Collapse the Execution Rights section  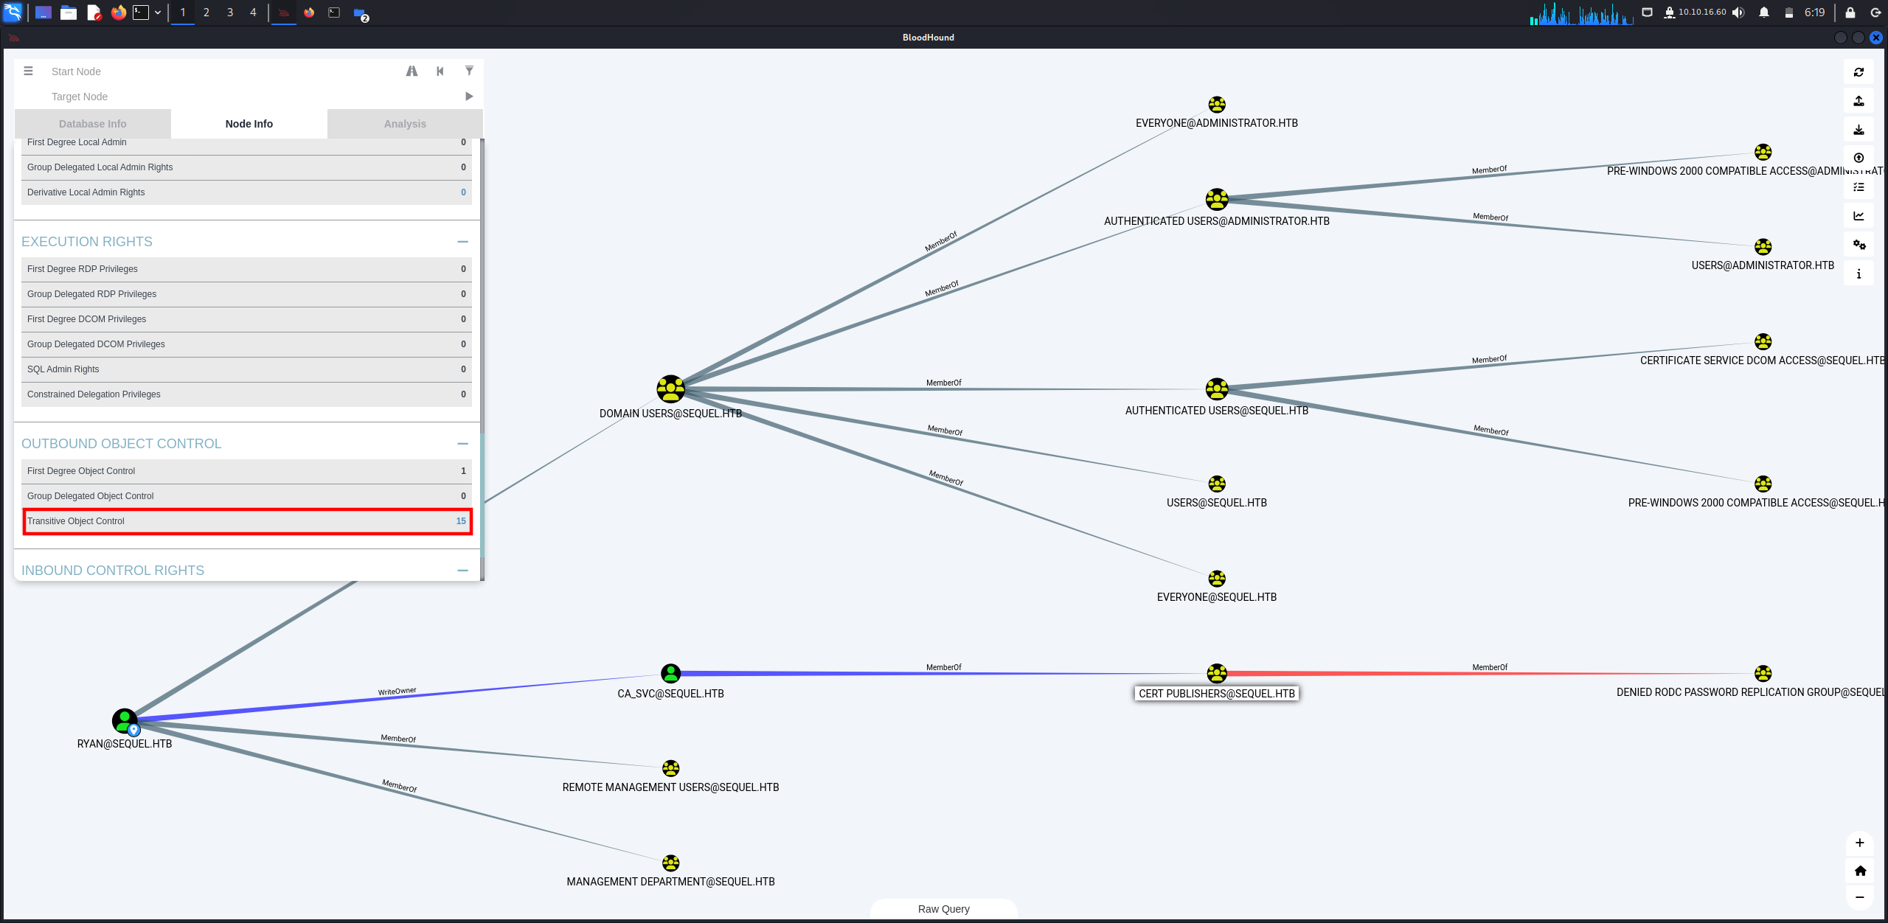coord(462,242)
